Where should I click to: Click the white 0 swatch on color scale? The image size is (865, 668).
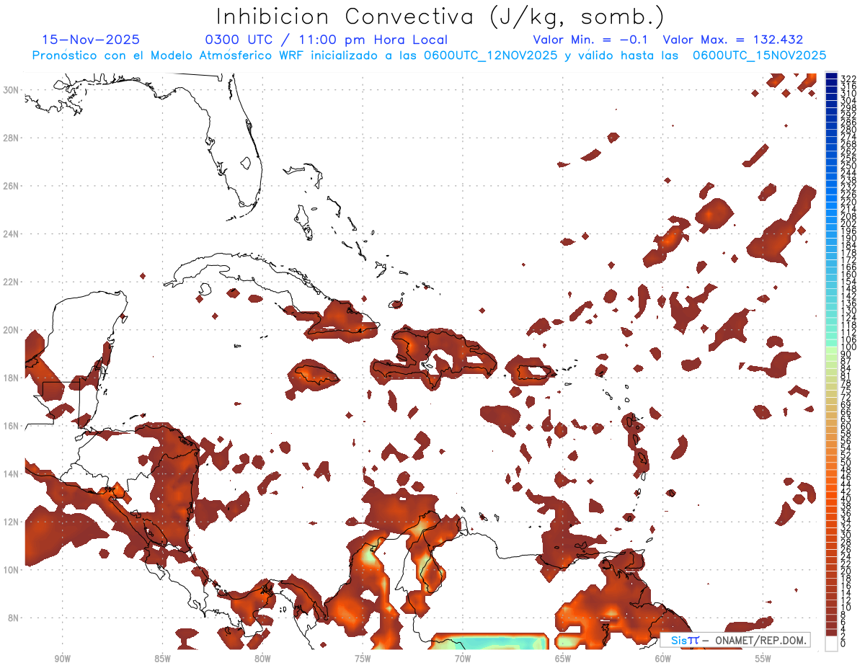pyautogui.click(x=831, y=643)
